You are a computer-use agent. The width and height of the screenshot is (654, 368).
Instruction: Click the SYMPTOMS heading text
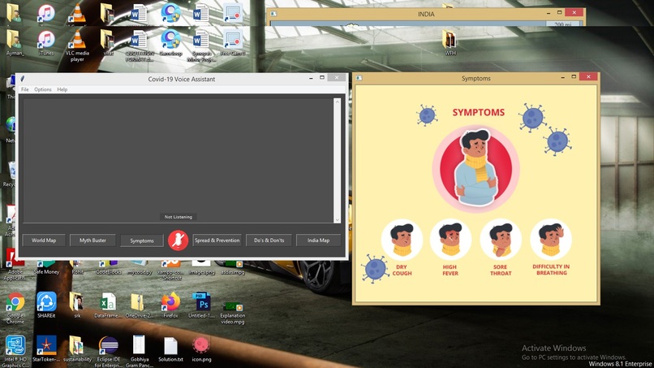[x=479, y=112]
